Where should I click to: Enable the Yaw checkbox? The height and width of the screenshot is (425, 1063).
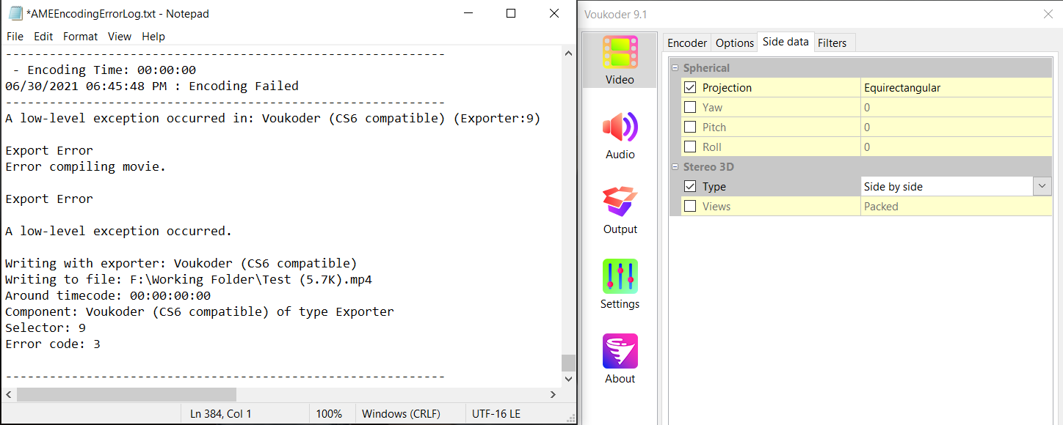tap(690, 108)
